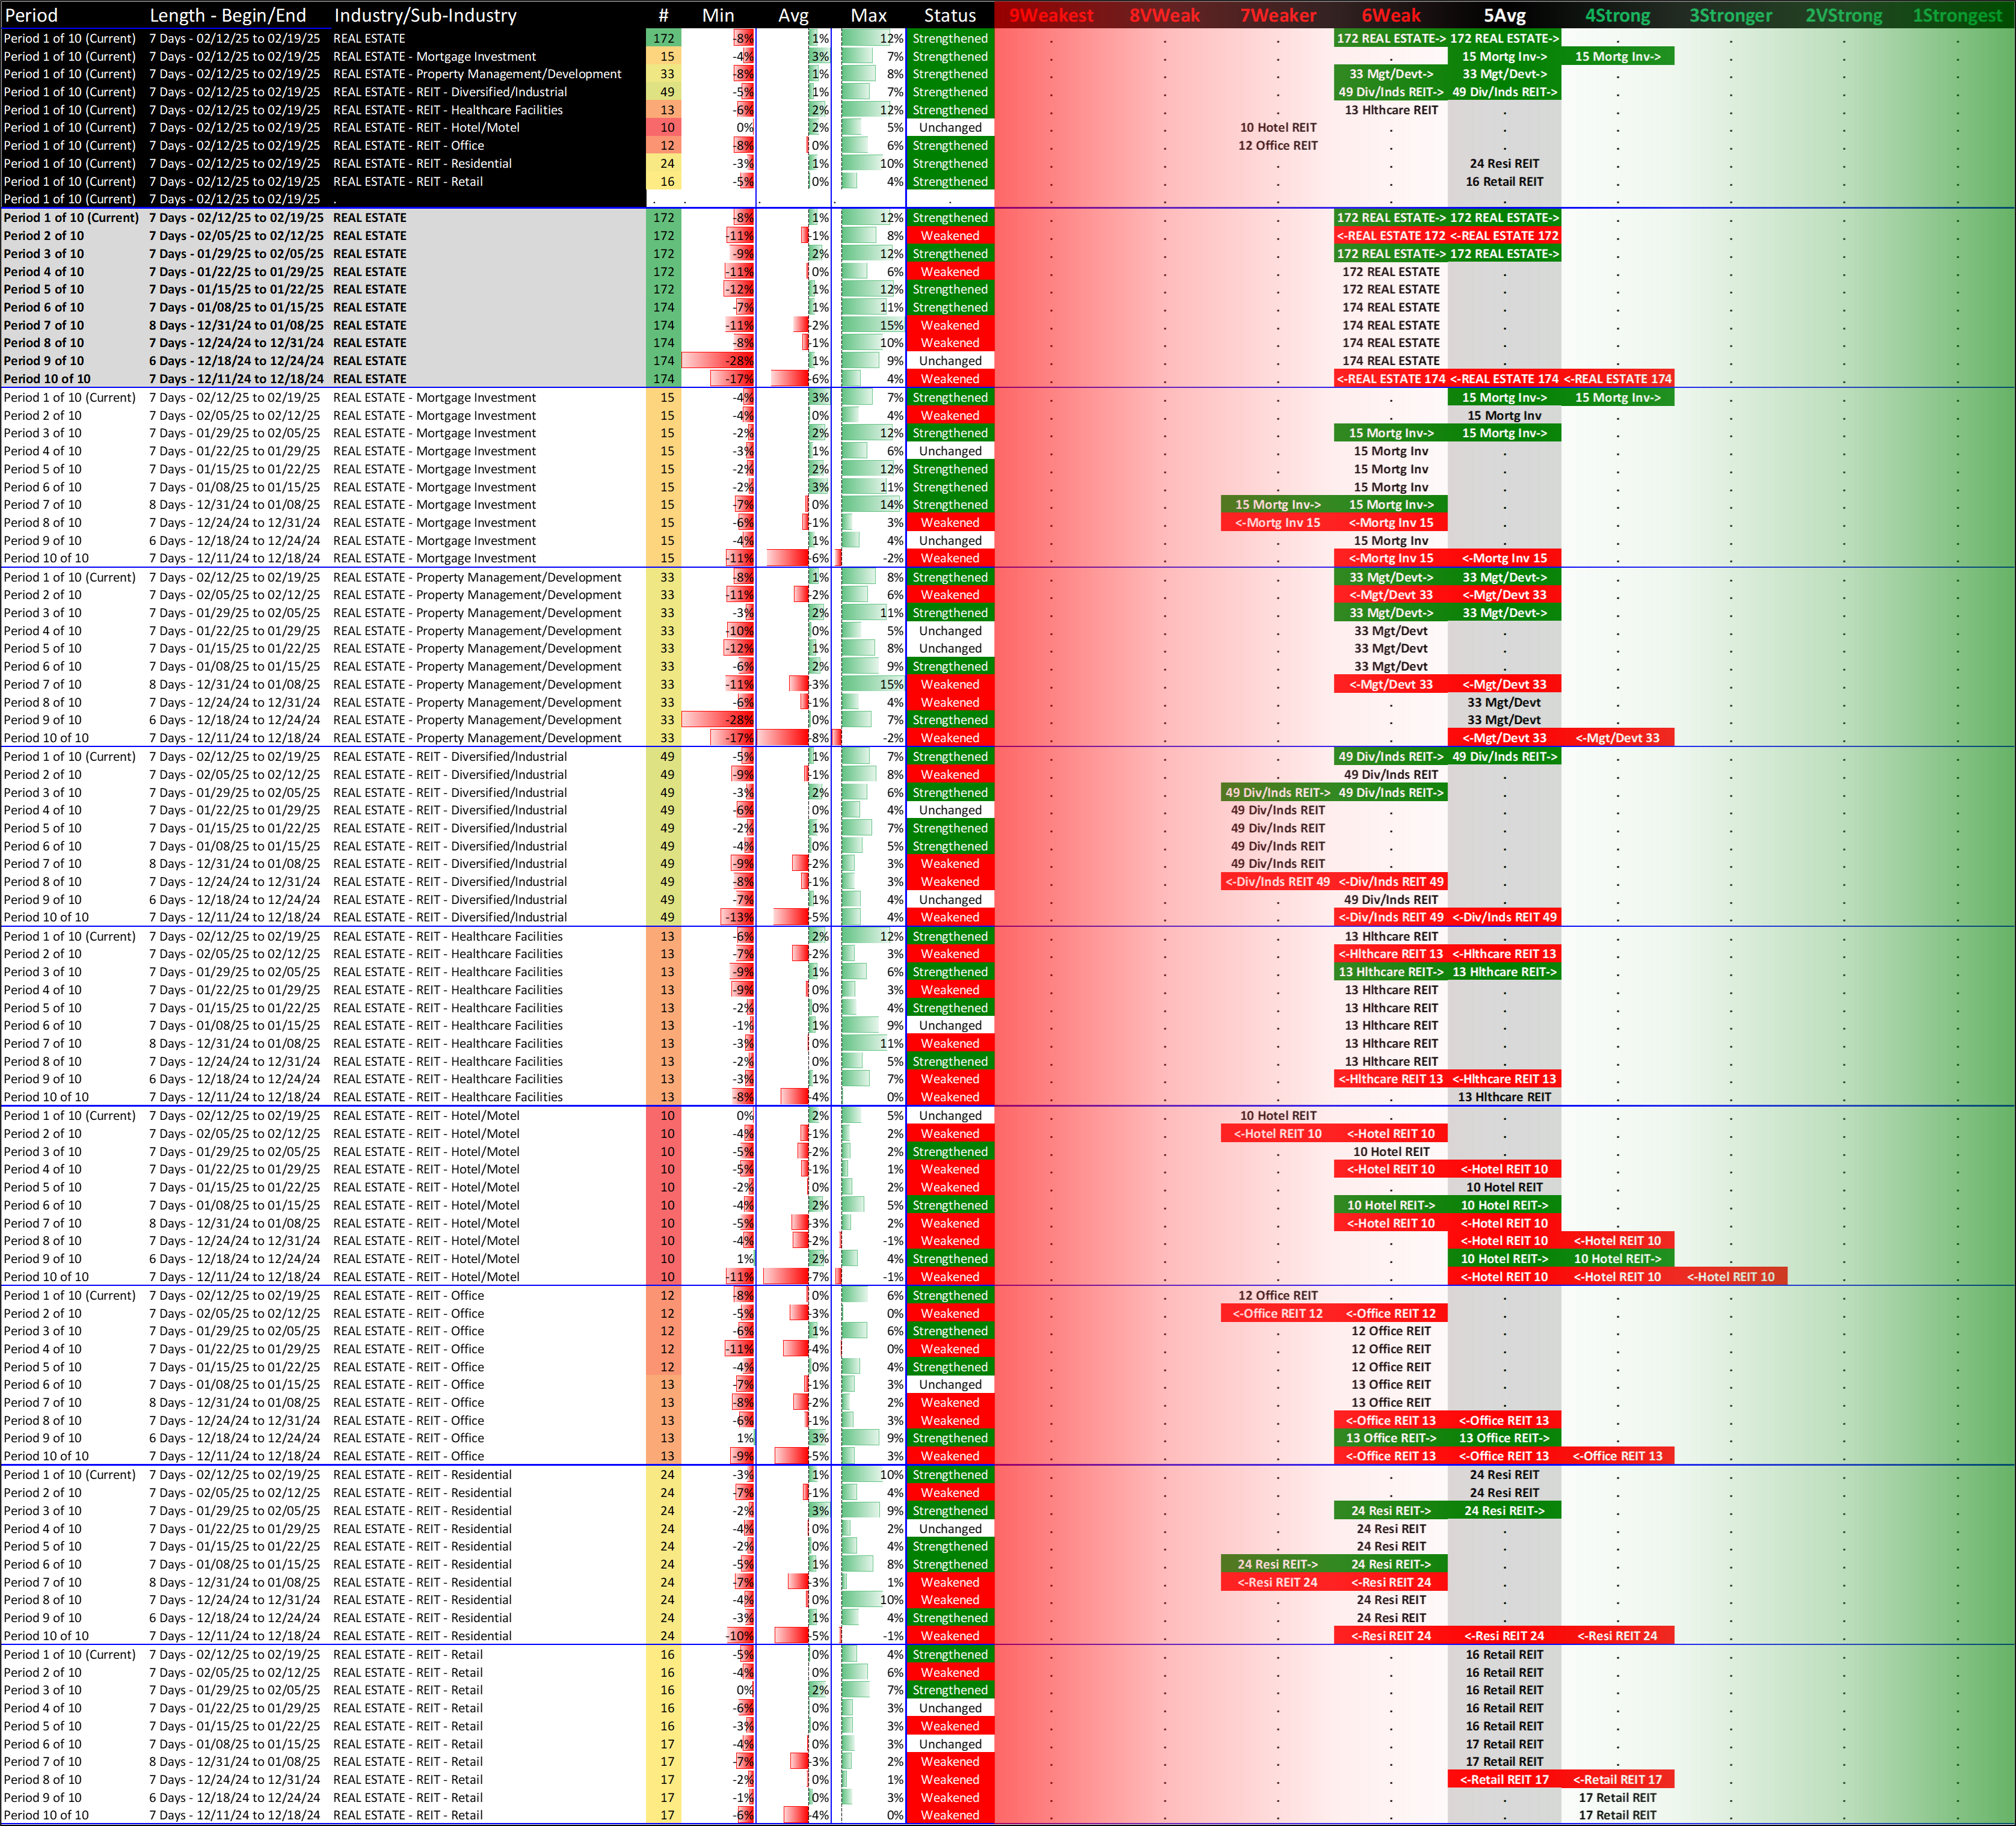Select the red Resi REIT 24 cell under 4Strong
Viewport: 2016px width, 1826px height.
coord(1617,1636)
